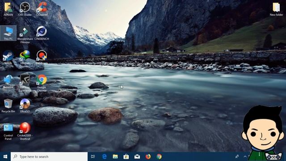The image size is (286, 161).
Task: Open Microsoft Store from taskbar
Action: pos(126,157)
